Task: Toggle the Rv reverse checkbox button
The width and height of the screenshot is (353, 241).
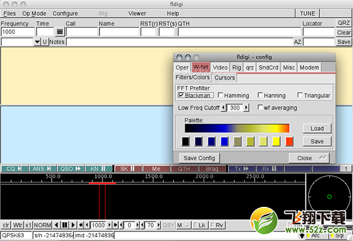Action: click(217, 225)
